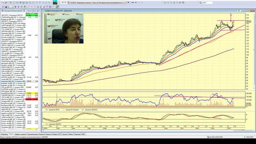Switch to the Рынки tab
Viewport: 256px width, 144px height.
pyautogui.click(x=11, y=134)
